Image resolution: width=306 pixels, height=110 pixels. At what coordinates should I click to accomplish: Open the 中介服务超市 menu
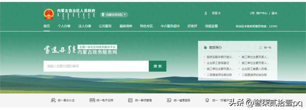(x=170, y=26)
